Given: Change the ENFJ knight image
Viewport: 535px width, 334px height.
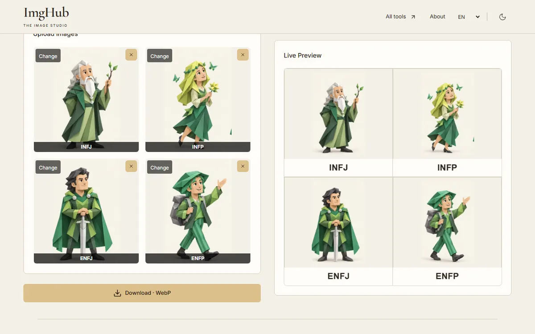Looking at the screenshot, I should click(x=48, y=167).
